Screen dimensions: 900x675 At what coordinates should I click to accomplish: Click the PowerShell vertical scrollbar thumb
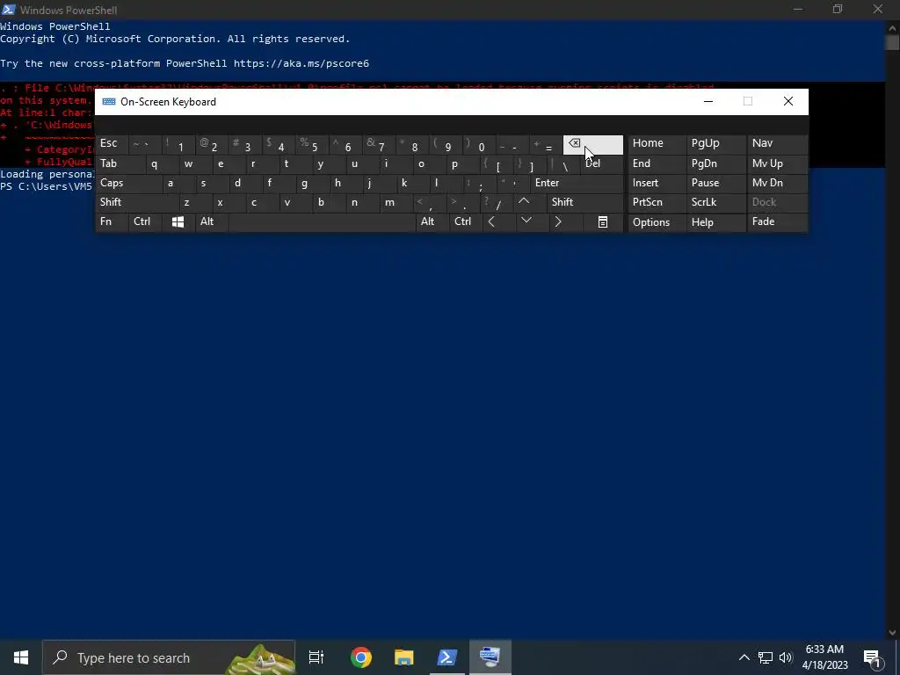point(892,42)
